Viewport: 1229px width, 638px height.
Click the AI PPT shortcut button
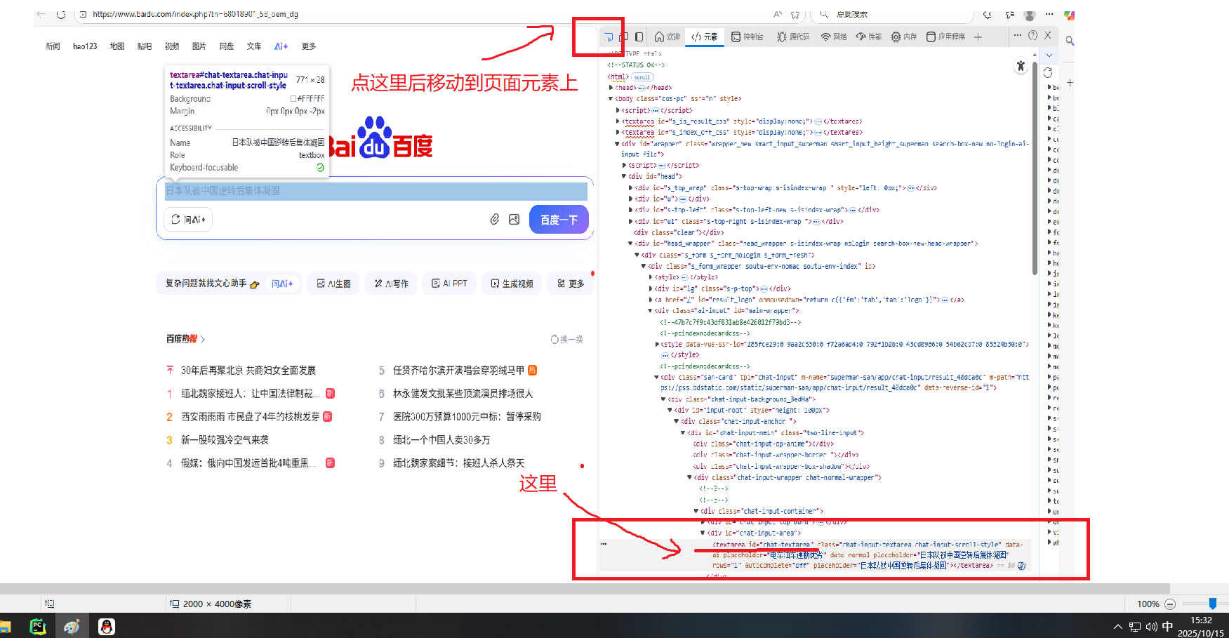449,284
